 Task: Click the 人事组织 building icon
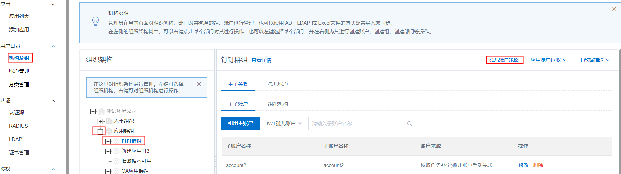pos(109,121)
